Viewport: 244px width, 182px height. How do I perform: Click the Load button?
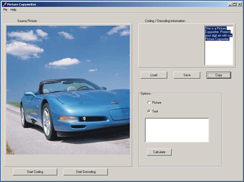pyautogui.click(x=154, y=75)
